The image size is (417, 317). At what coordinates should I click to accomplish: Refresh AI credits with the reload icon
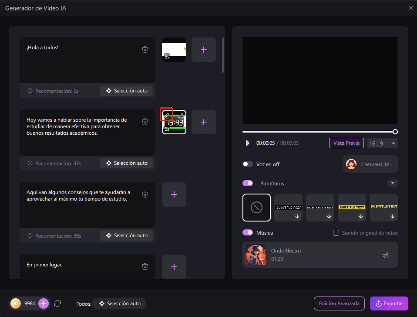pos(57,303)
